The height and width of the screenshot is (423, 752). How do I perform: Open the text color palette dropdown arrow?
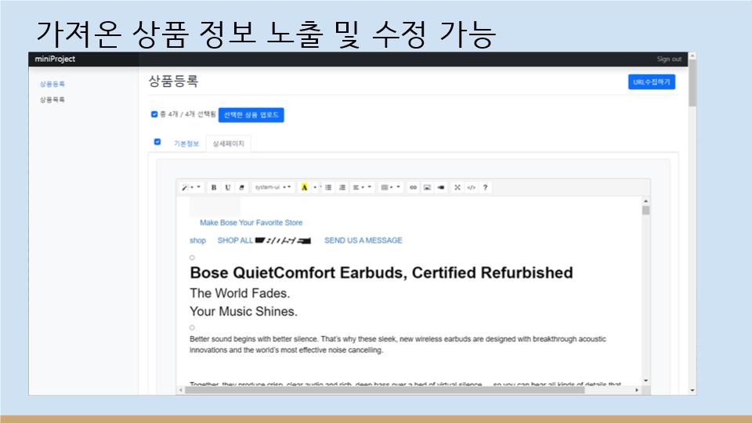[x=315, y=187]
